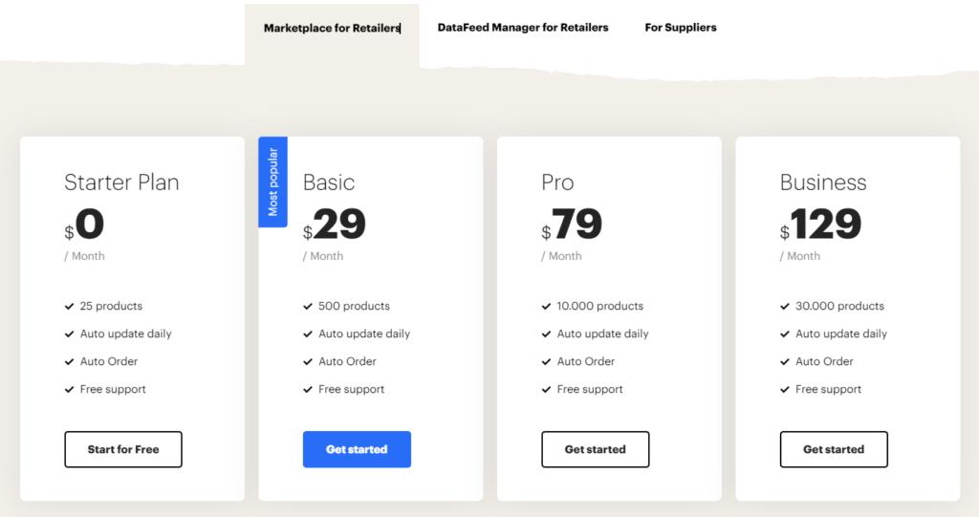Viewport: 979px width, 517px height.
Task: Click Auto Order checkmark in Starter Plan
Action: point(69,361)
